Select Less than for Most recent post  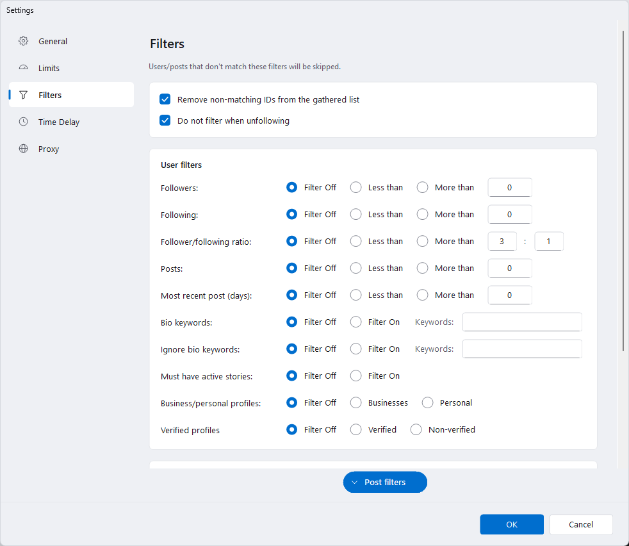click(x=355, y=295)
